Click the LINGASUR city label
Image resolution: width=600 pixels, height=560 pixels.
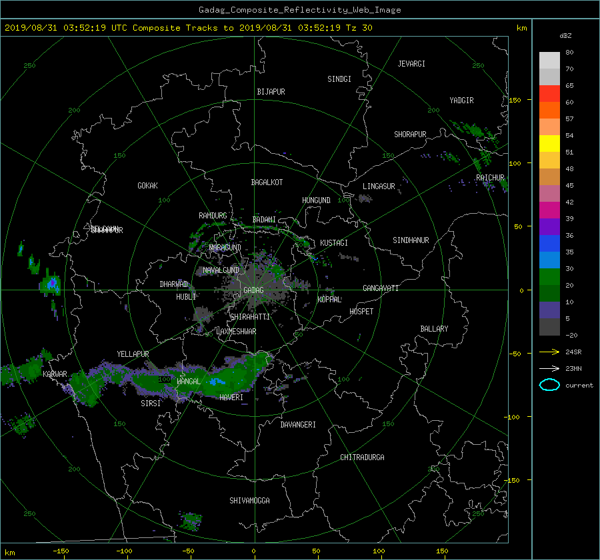click(379, 186)
